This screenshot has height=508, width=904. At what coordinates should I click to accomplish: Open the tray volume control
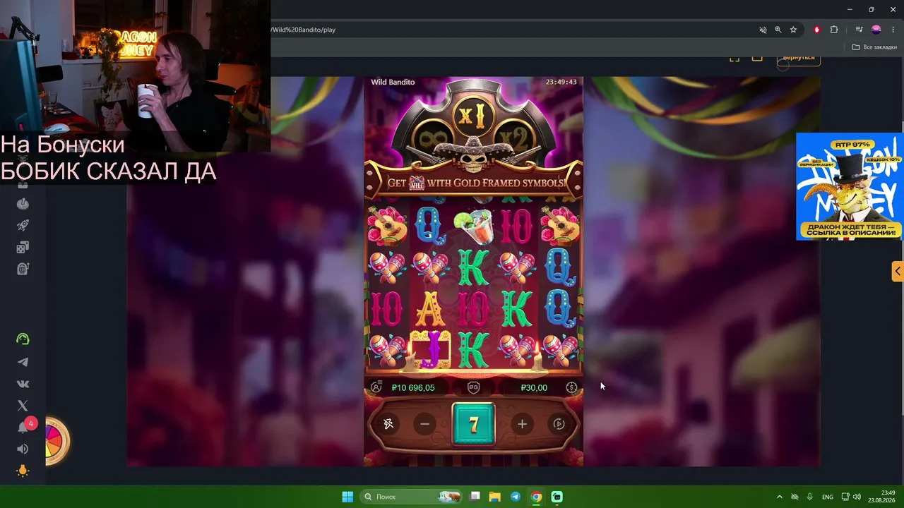[x=857, y=497]
